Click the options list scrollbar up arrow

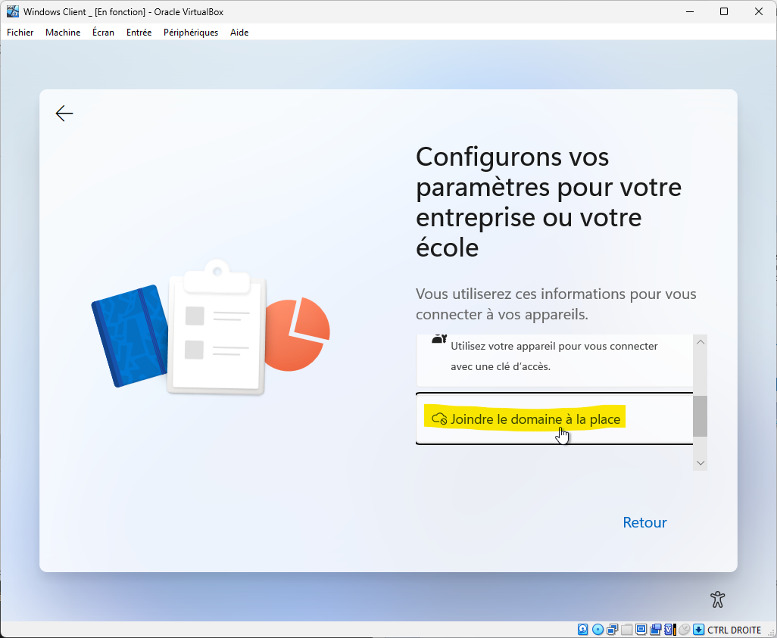pyautogui.click(x=701, y=342)
